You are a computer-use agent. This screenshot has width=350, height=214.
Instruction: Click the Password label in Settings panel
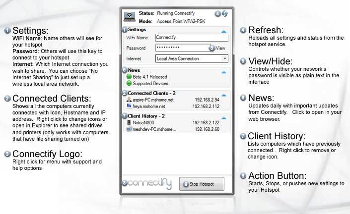click(x=136, y=48)
